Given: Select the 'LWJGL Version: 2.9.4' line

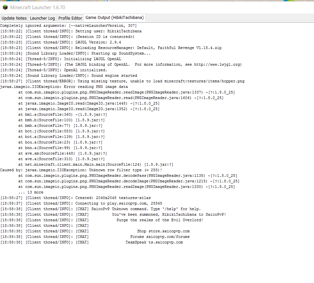Looking at the screenshot, I should [60, 42].
